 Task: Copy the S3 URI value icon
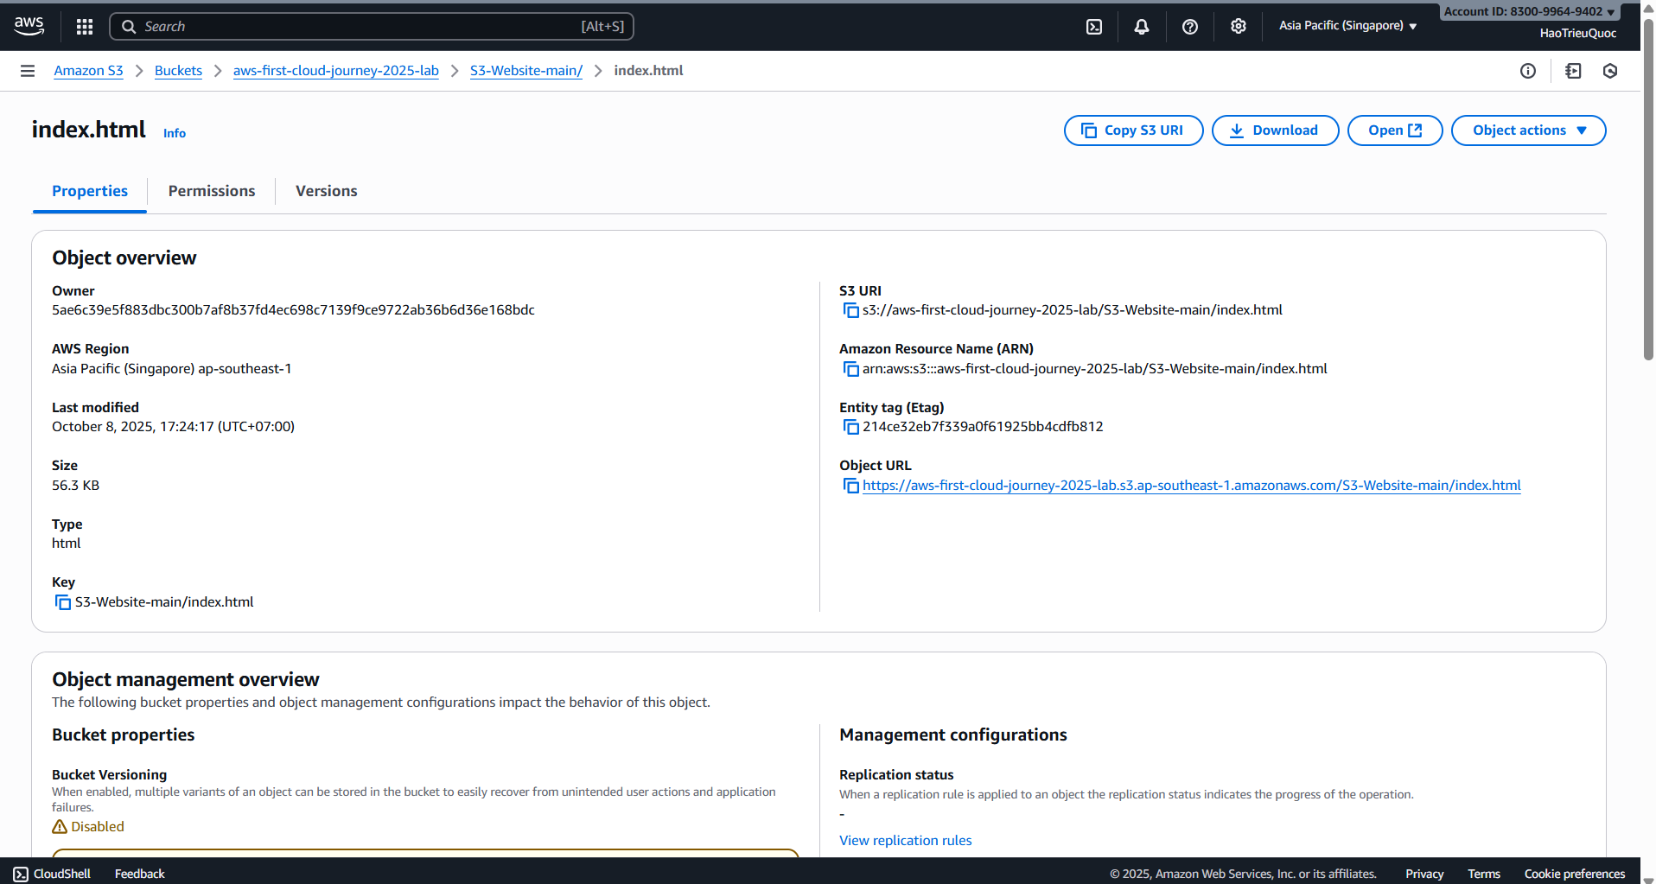[x=850, y=310]
